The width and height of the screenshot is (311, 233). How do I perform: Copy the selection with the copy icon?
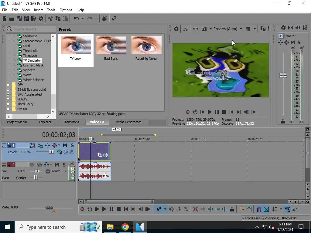click(58, 19)
